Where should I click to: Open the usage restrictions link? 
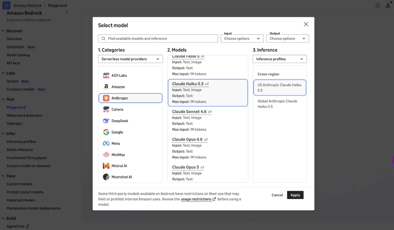[x=198, y=199]
